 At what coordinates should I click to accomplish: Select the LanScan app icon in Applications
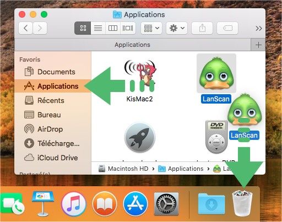(216, 73)
